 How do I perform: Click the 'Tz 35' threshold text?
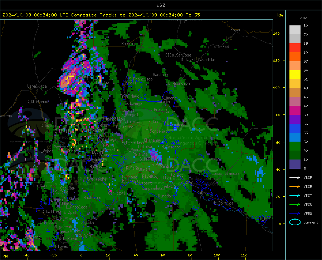(192, 15)
